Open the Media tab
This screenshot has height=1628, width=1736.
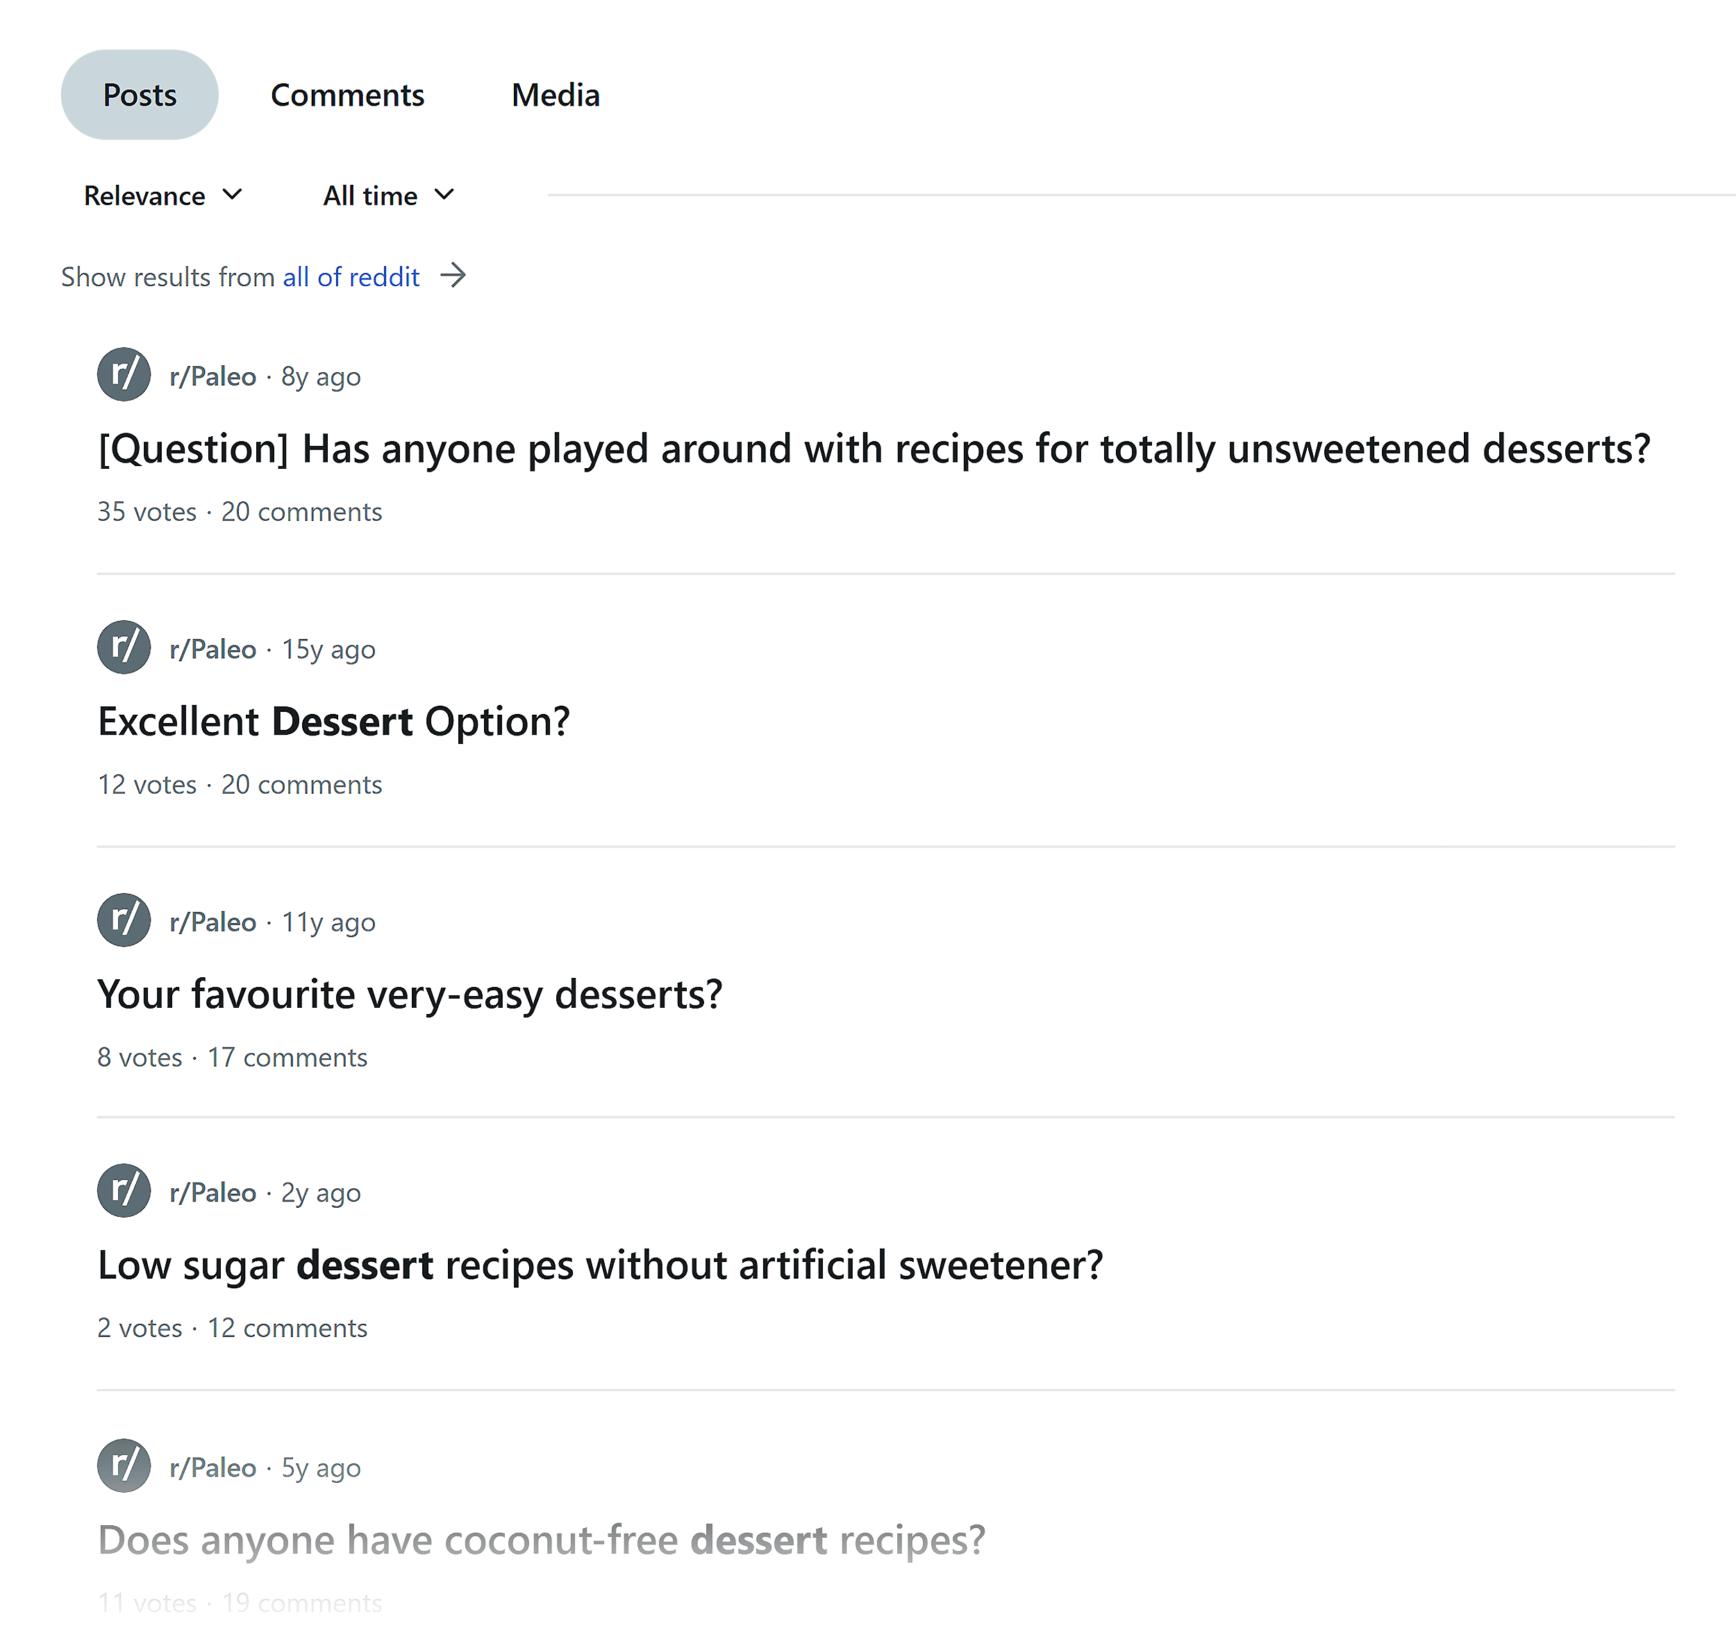point(556,94)
